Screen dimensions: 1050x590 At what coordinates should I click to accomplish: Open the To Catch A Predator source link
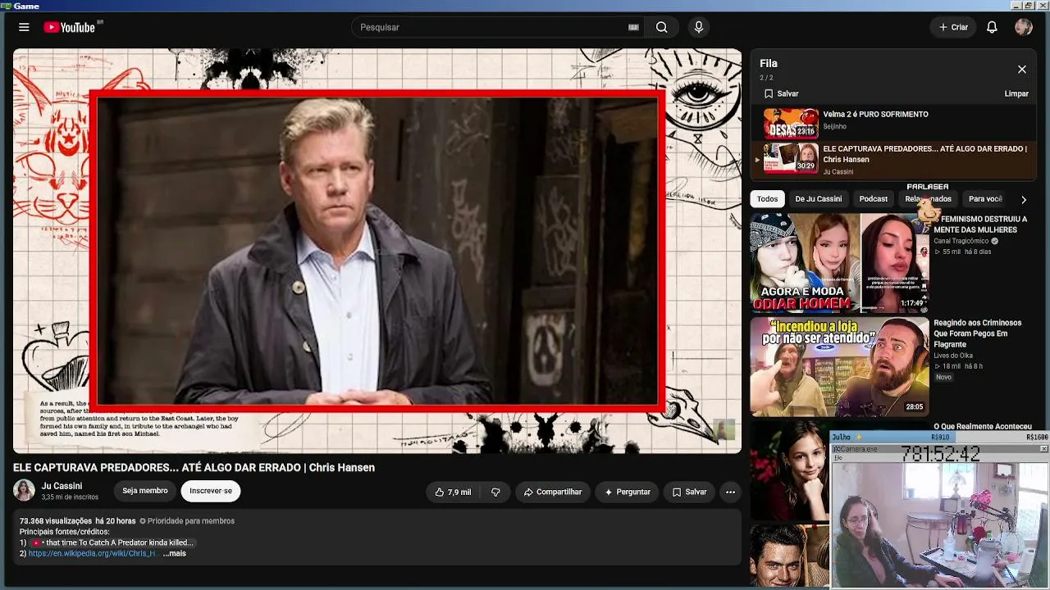click(112, 542)
